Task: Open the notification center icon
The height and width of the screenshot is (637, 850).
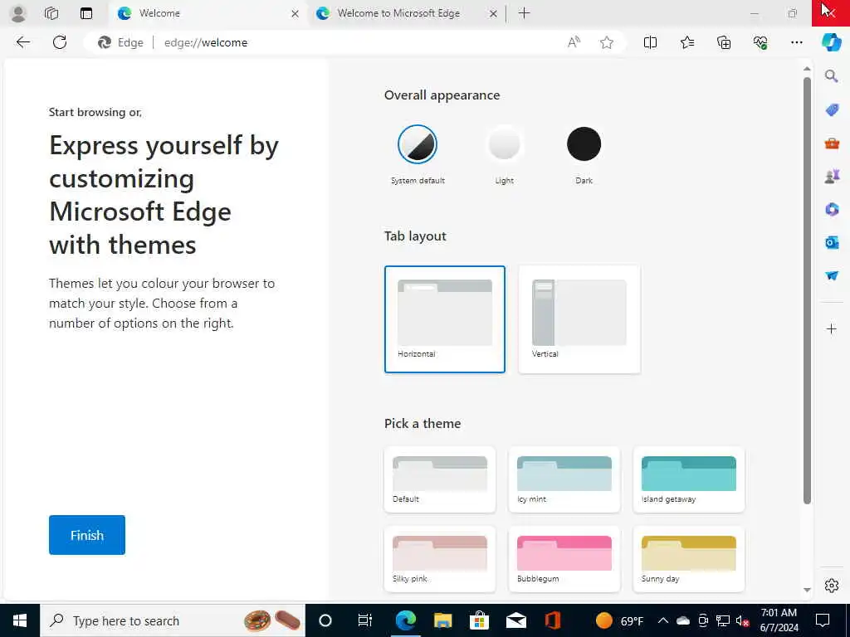Action: 823,620
